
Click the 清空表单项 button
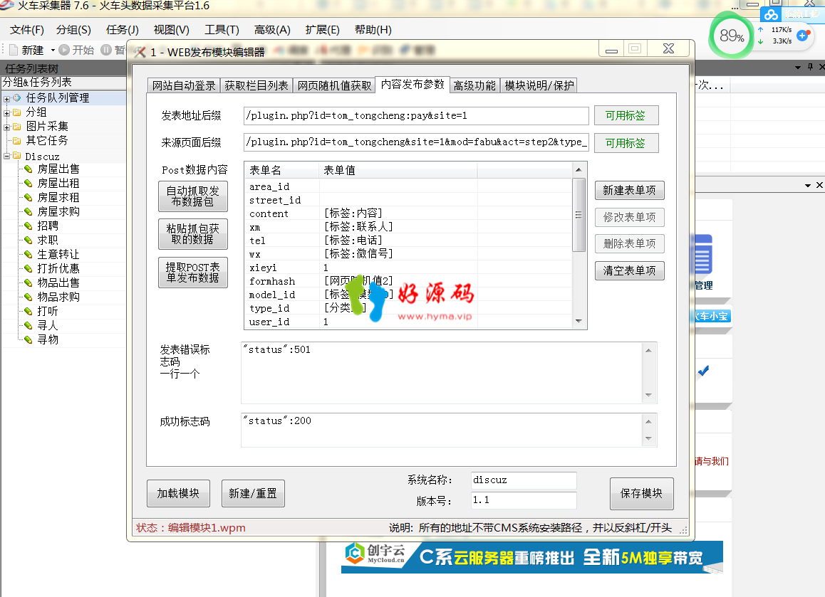(x=630, y=270)
